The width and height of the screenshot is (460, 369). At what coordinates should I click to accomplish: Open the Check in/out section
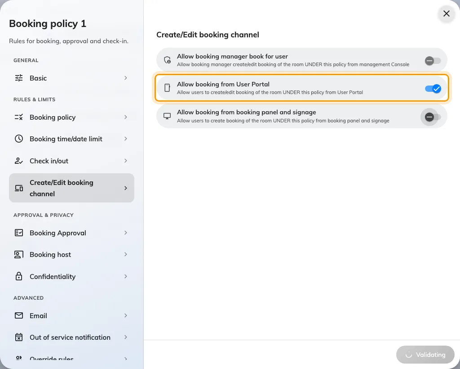(x=71, y=161)
